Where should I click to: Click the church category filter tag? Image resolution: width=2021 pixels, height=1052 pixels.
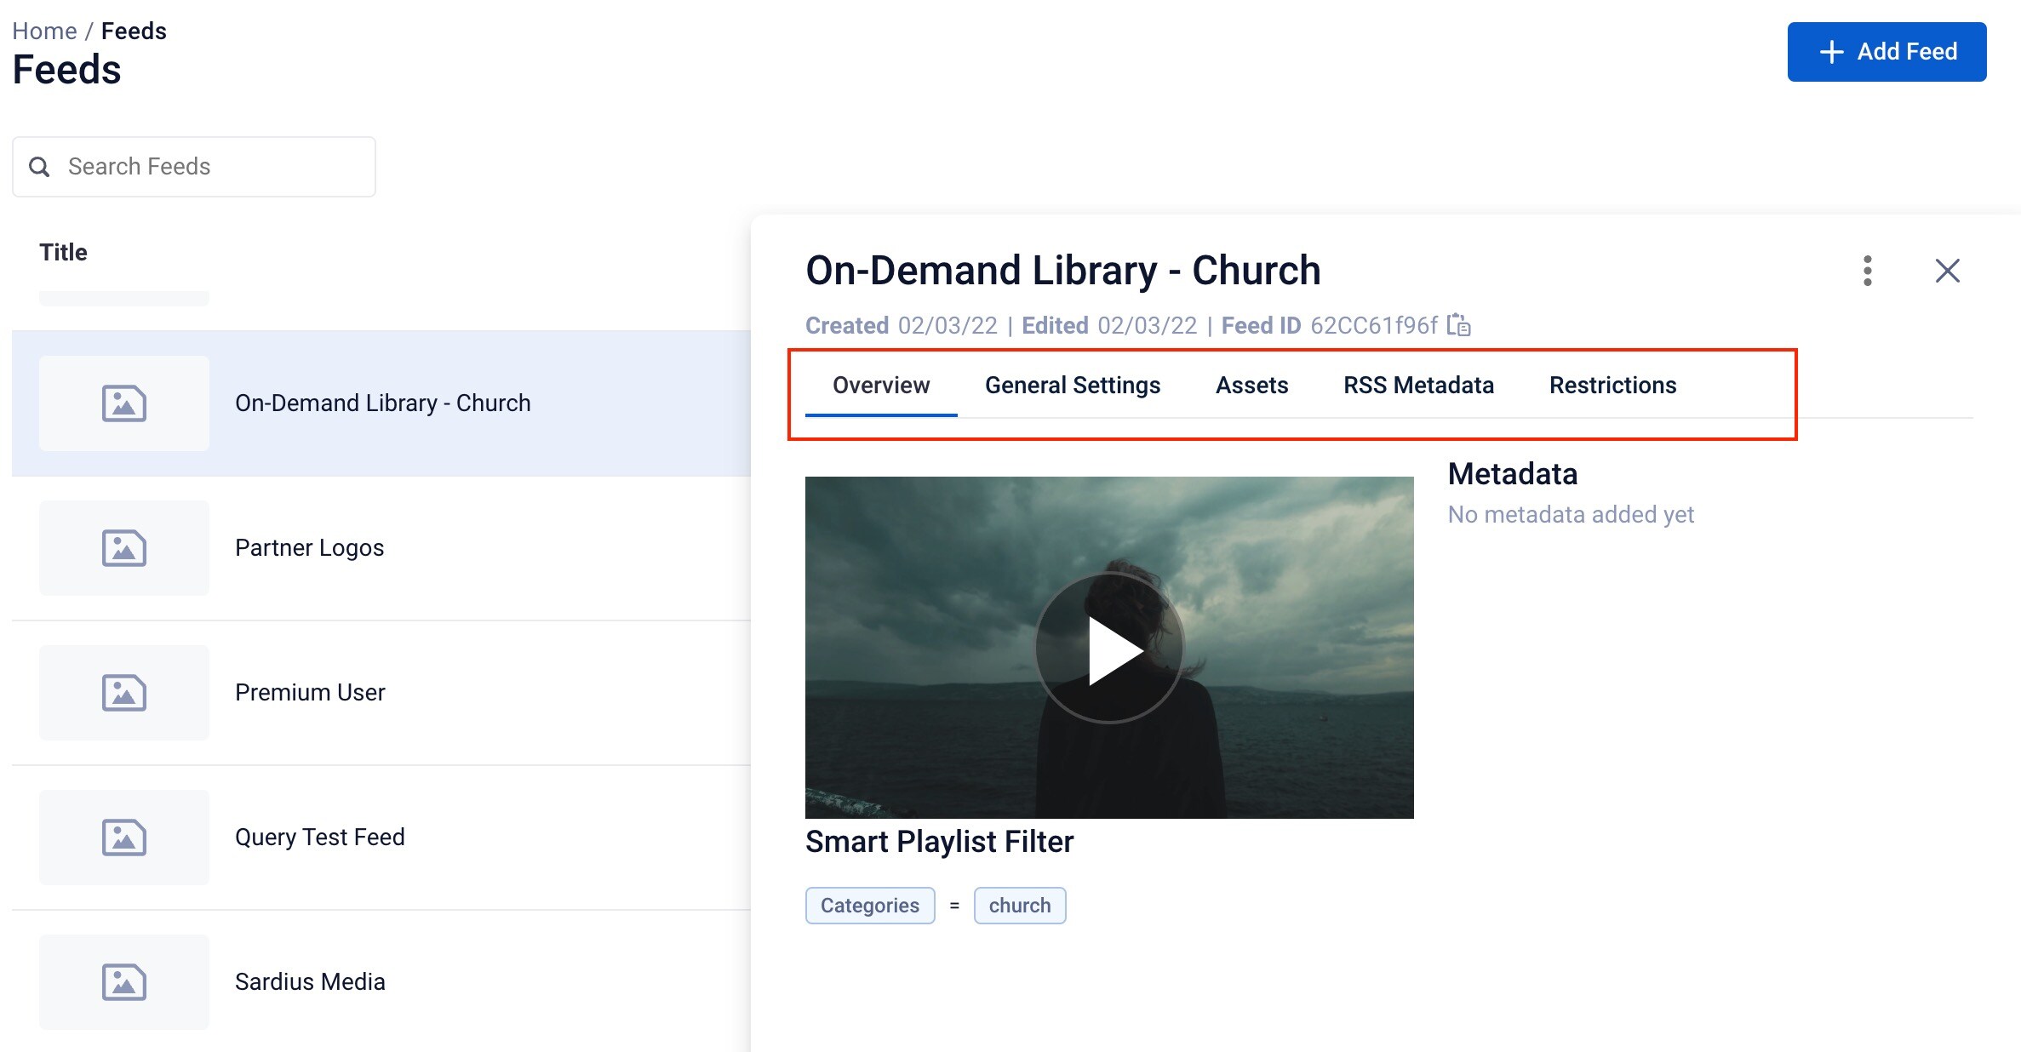point(1020,905)
